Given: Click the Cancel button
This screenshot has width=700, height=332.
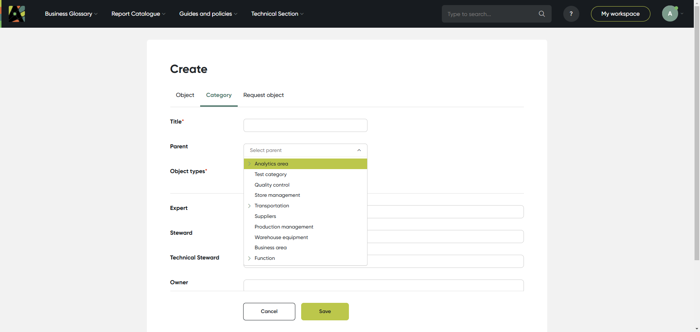Looking at the screenshot, I should pyautogui.click(x=269, y=312).
